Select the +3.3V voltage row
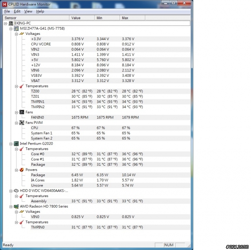251x250 pixels. [x=111, y=39]
